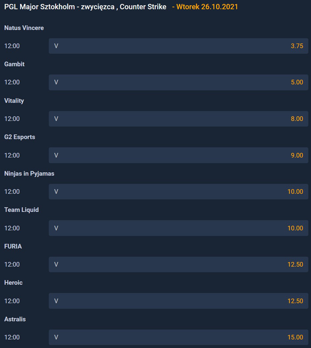Select the G2 Esports team name
This screenshot has width=311, height=348.
(20, 137)
